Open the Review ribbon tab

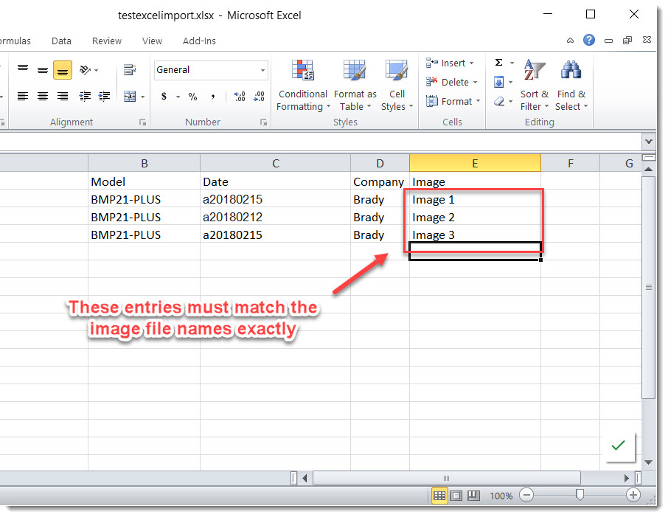point(107,41)
